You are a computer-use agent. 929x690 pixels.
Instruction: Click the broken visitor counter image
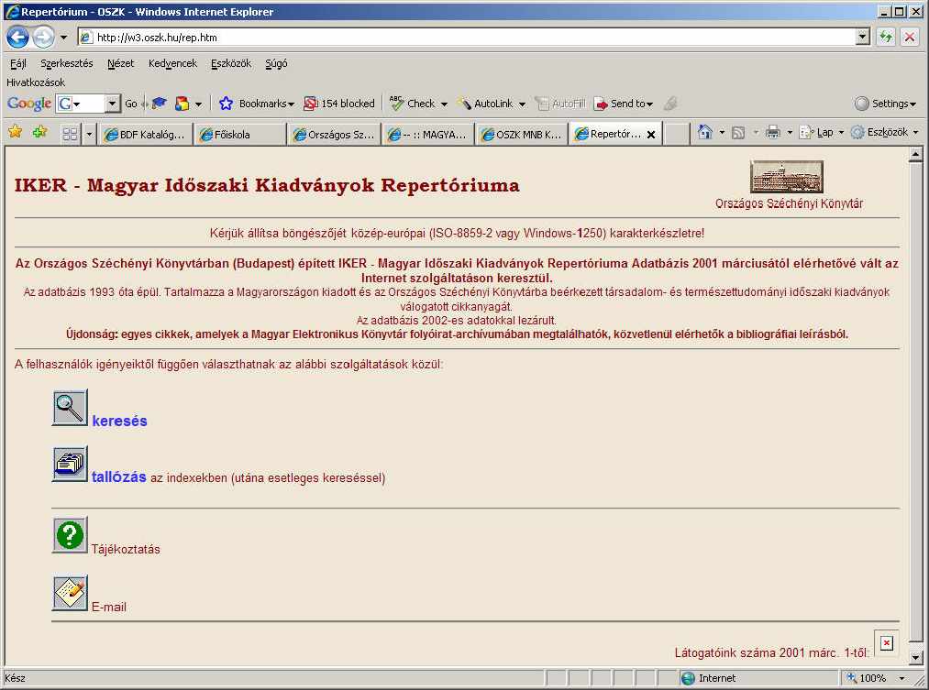[x=886, y=643]
